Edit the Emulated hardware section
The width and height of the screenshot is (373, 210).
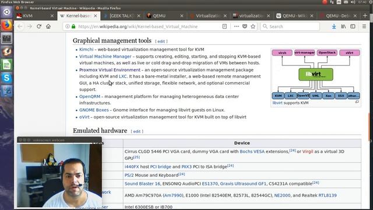(137, 131)
